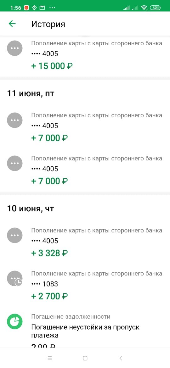
Task: Tap Android back chevron in navigation bar
Action: [121, 358]
